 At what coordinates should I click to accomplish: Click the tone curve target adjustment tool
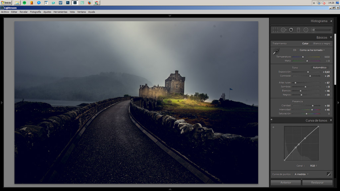point(273,127)
